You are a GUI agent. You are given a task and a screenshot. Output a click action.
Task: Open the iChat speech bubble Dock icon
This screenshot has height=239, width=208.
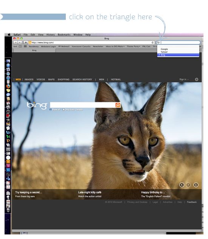pos(8,95)
